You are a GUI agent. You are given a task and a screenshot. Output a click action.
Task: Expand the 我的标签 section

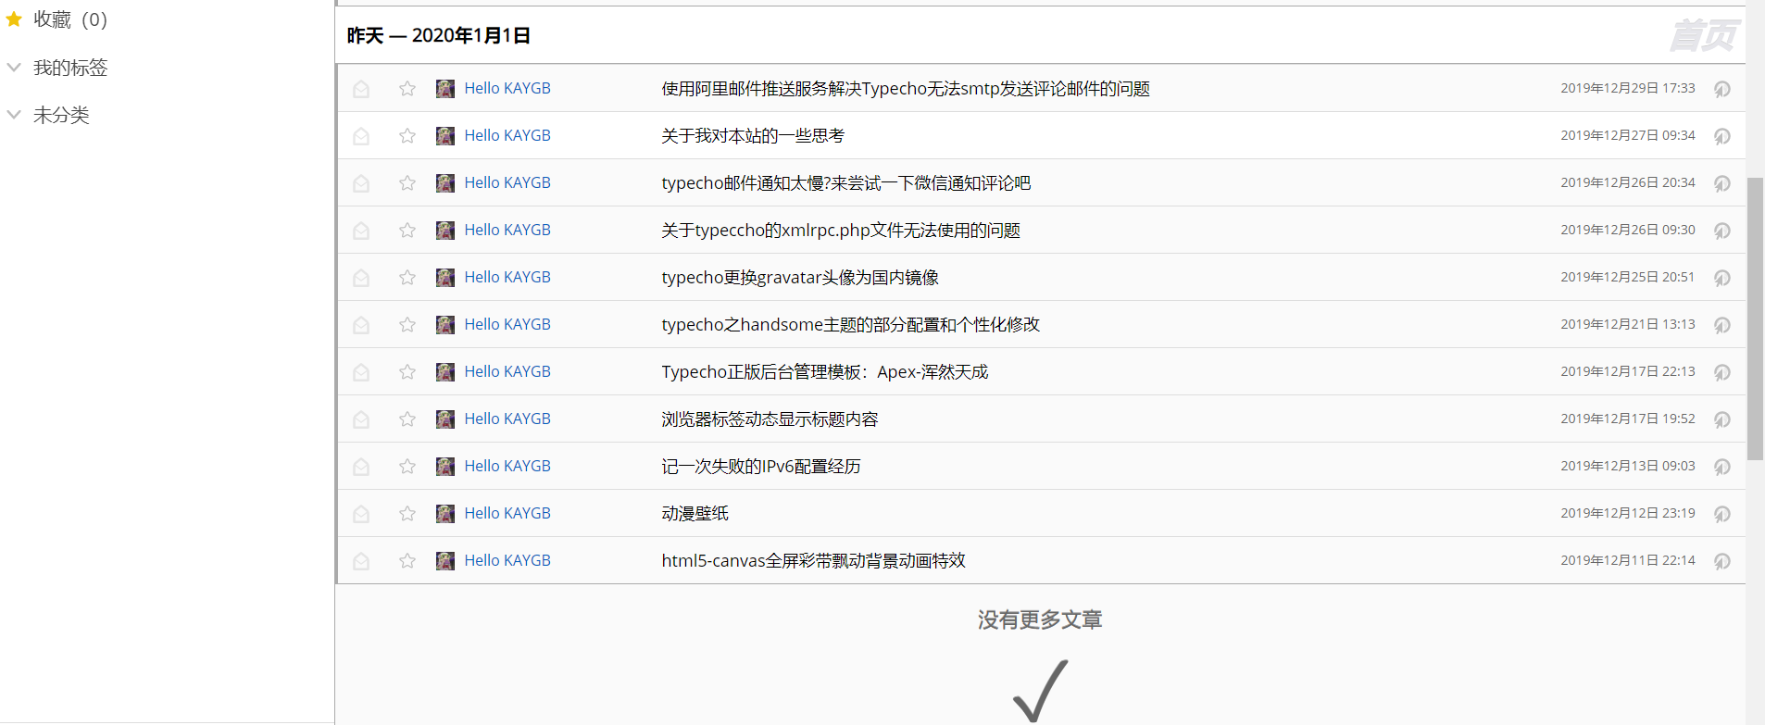14,67
